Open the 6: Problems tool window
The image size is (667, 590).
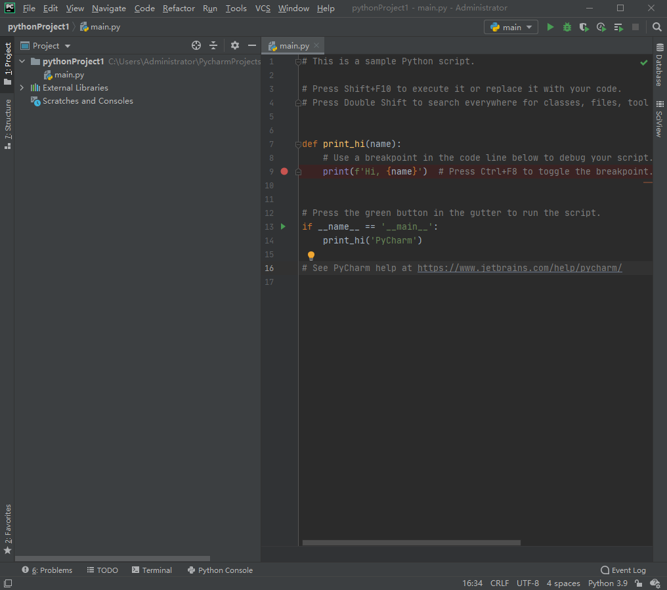point(47,570)
